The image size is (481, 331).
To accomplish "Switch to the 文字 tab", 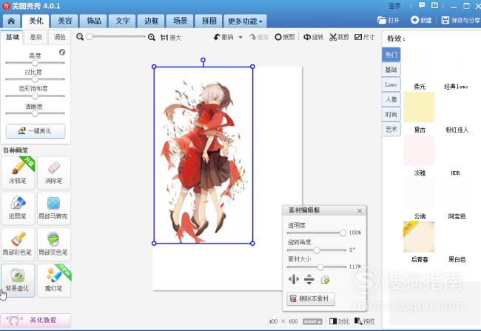I will [x=122, y=21].
